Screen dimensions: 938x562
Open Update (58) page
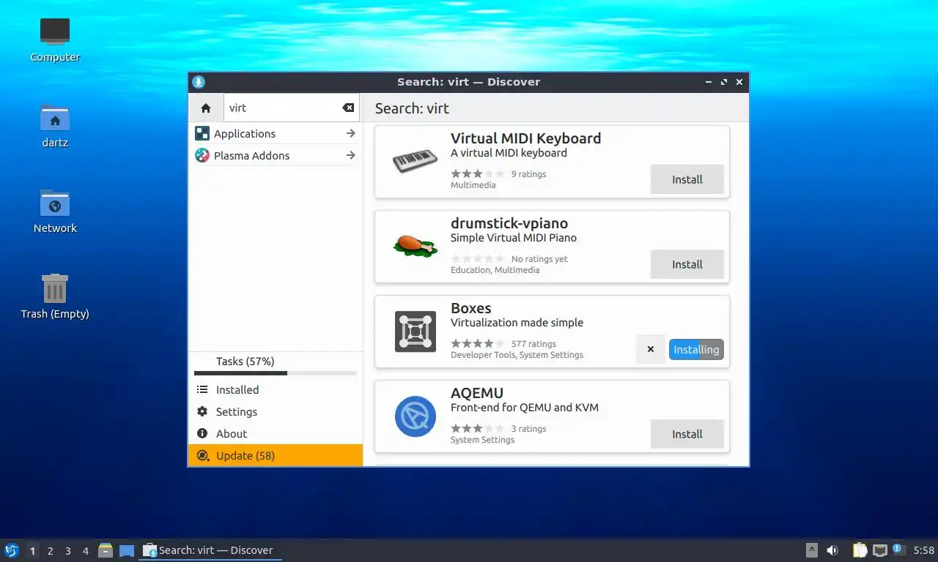[x=276, y=455]
